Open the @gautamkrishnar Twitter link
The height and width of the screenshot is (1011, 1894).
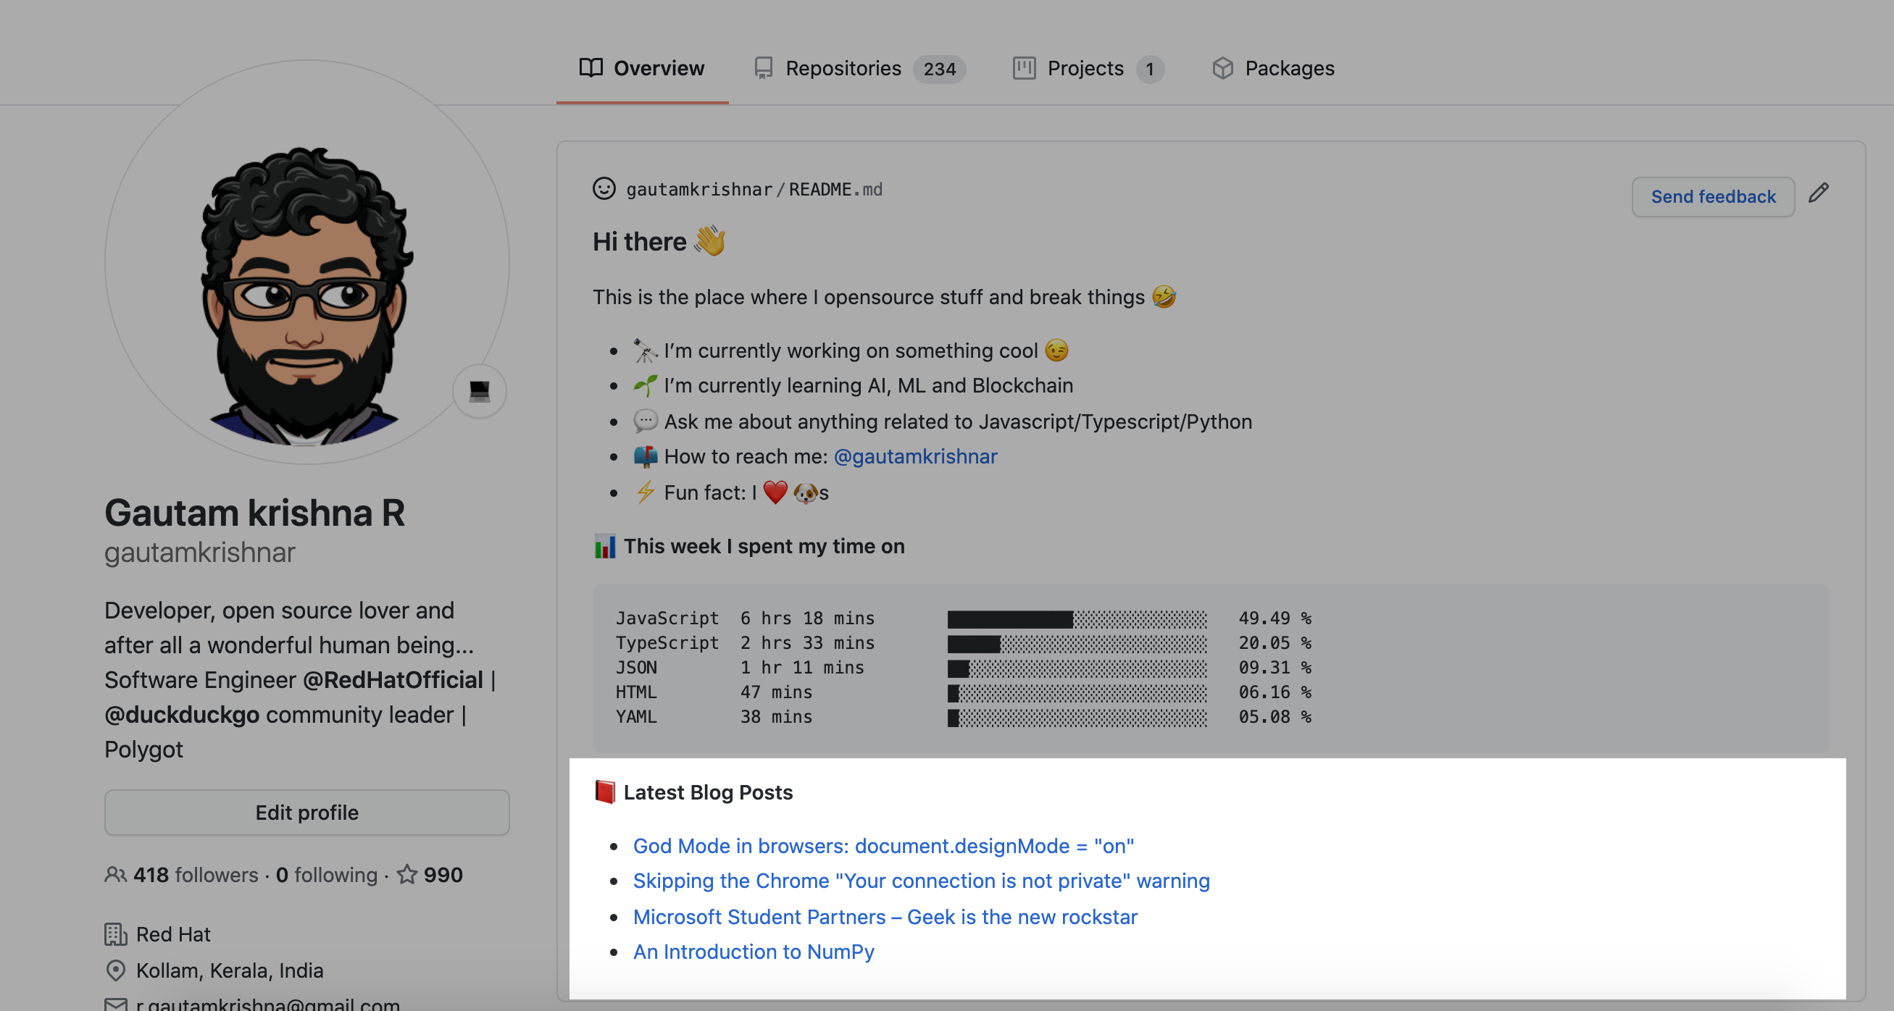pos(916,456)
